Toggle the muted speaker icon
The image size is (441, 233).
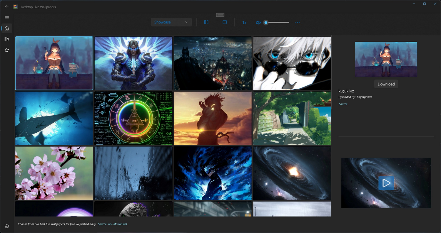click(258, 23)
